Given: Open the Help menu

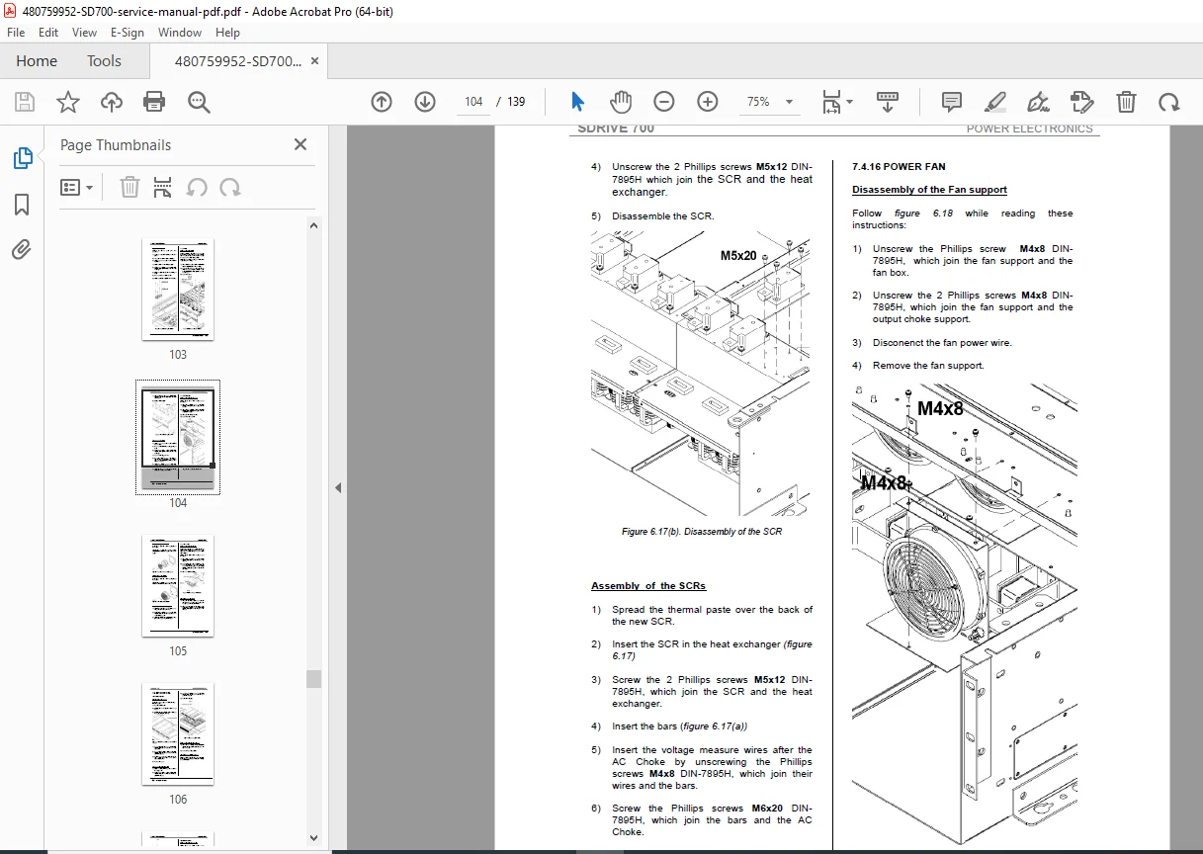Looking at the screenshot, I should point(227,33).
